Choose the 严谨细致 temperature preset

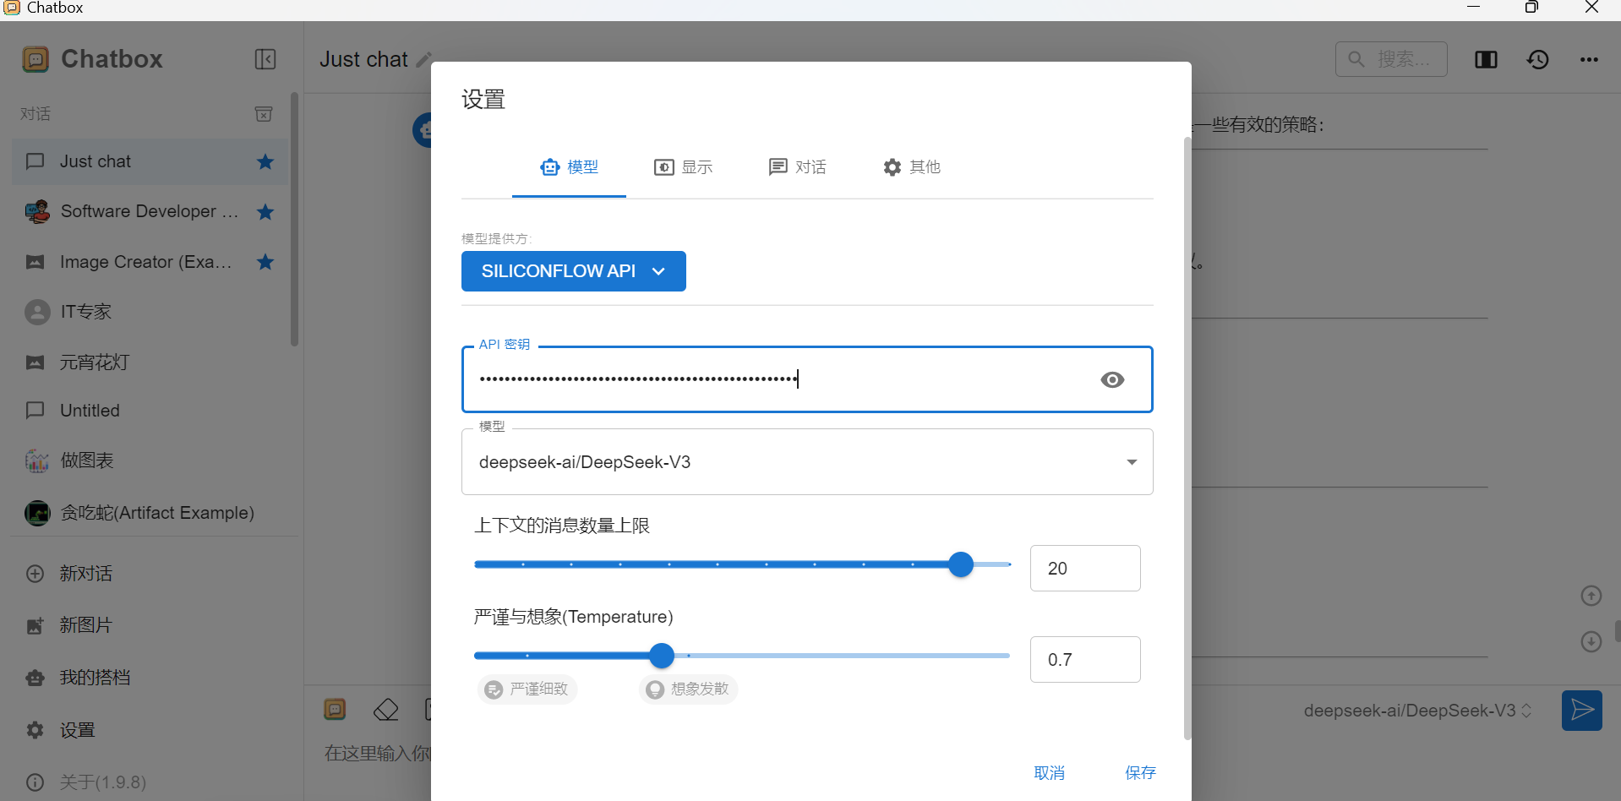(527, 689)
